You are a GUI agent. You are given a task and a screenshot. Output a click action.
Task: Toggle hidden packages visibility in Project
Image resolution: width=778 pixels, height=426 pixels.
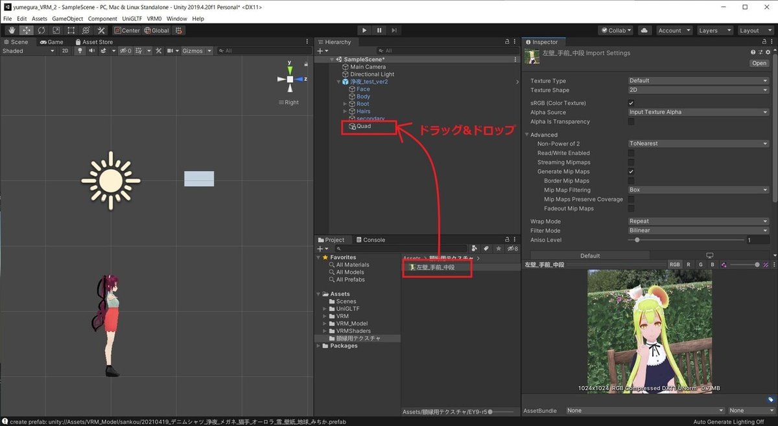tap(512, 248)
